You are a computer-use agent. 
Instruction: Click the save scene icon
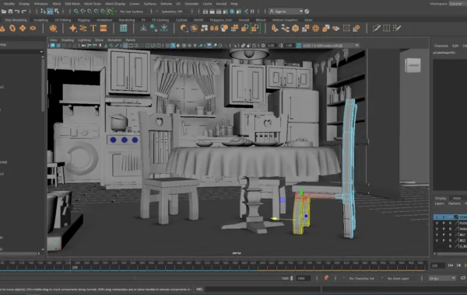click(x=10, y=12)
